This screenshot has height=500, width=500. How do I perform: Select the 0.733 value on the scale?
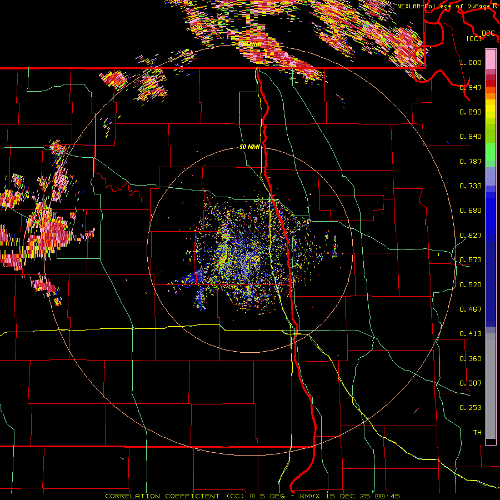[x=471, y=186]
